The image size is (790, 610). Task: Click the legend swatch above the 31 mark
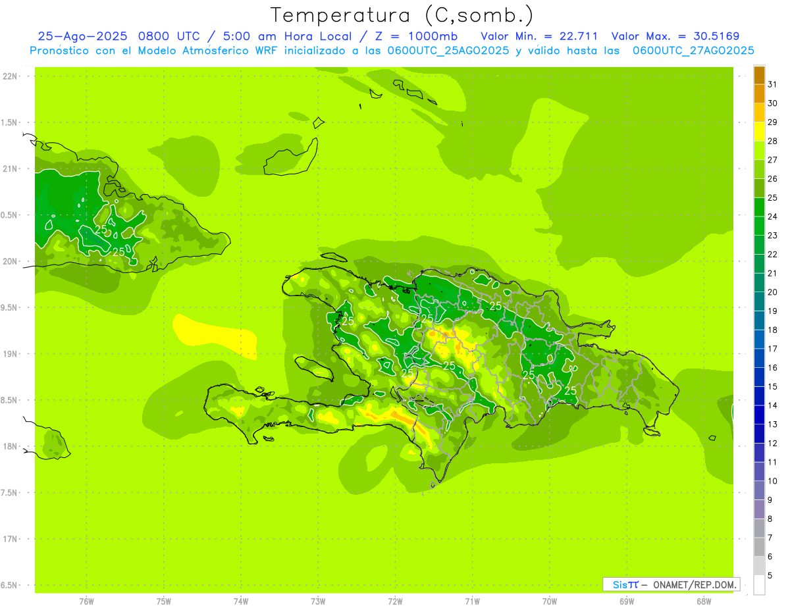(x=759, y=75)
